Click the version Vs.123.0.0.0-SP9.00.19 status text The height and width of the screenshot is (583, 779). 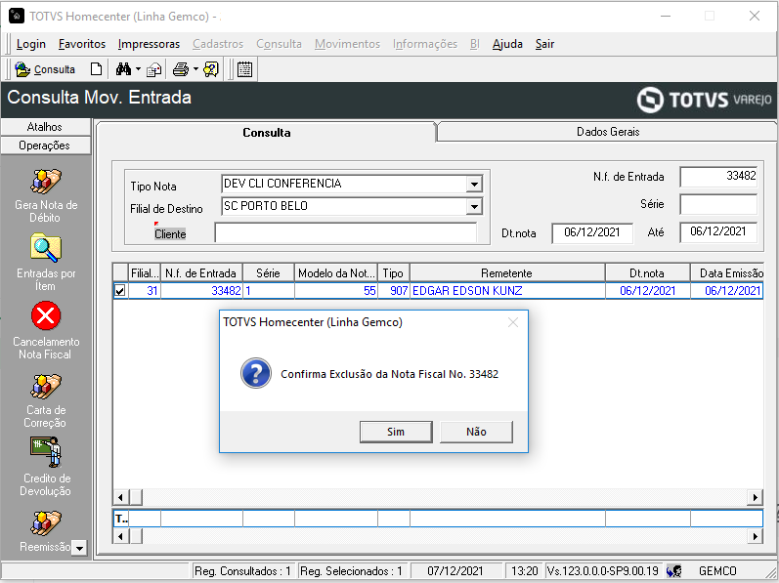click(x=602, y=571)
